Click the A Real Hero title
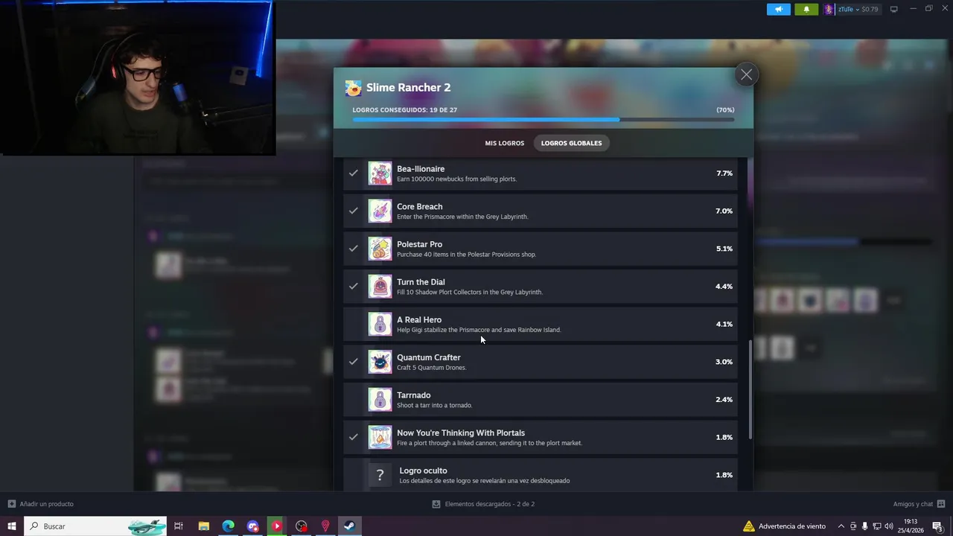This screenshot has width=953, height=536. tap(419, 320)
